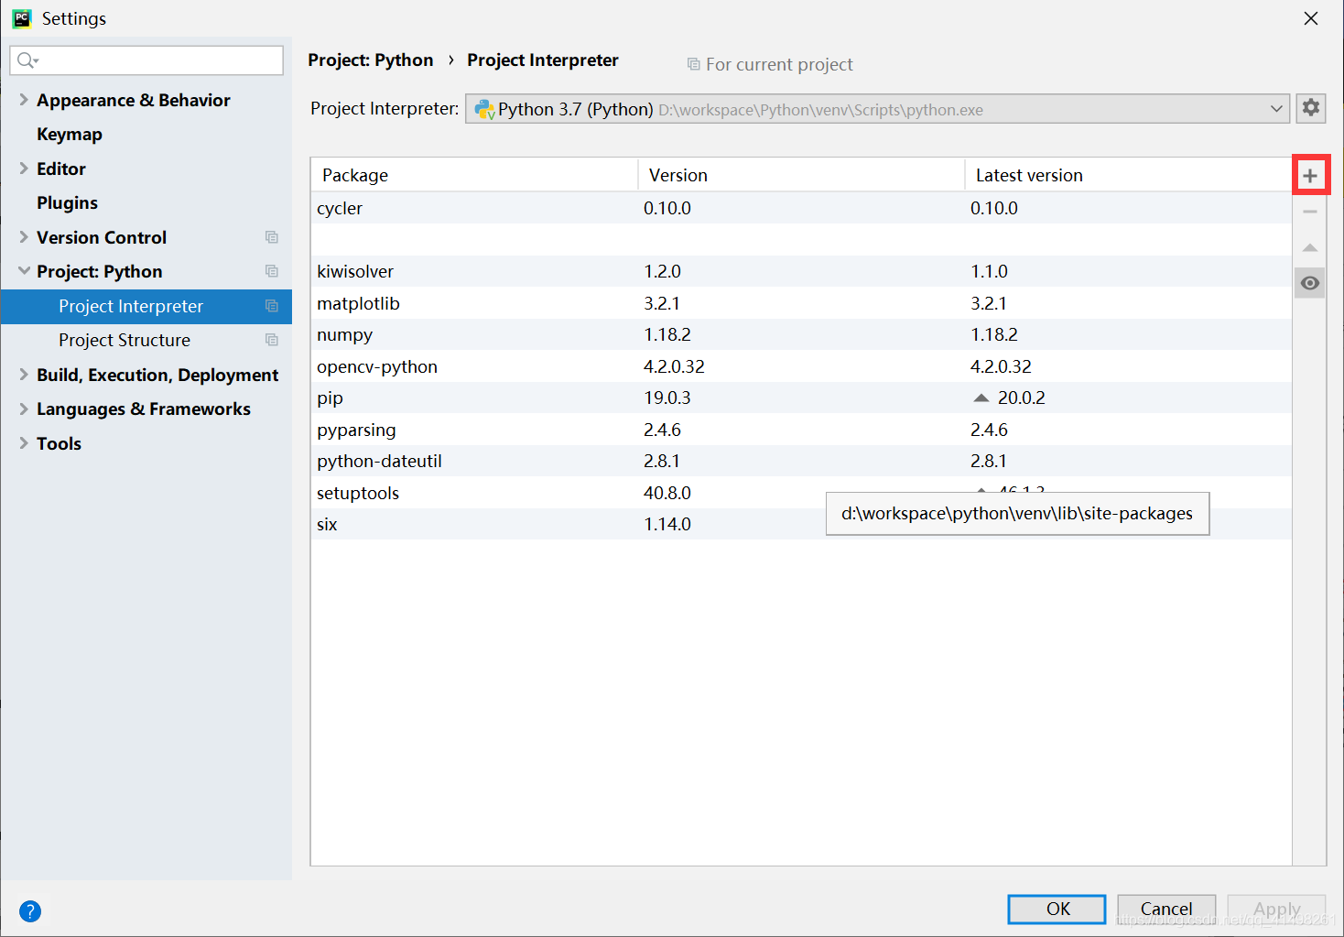Click the OK button
1344x937 pixels.
pyautogui.click(x=1056, y=909)
